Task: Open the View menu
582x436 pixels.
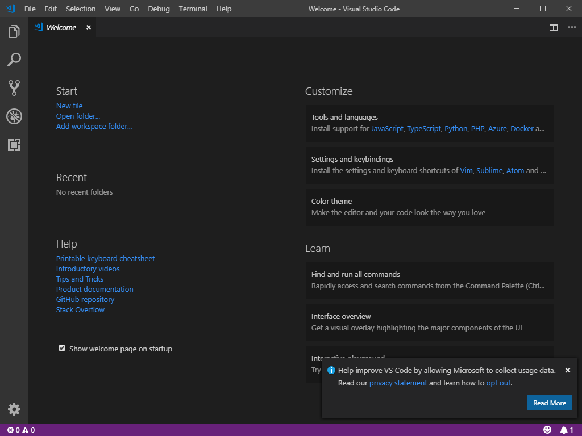Action: click(113, 9)
